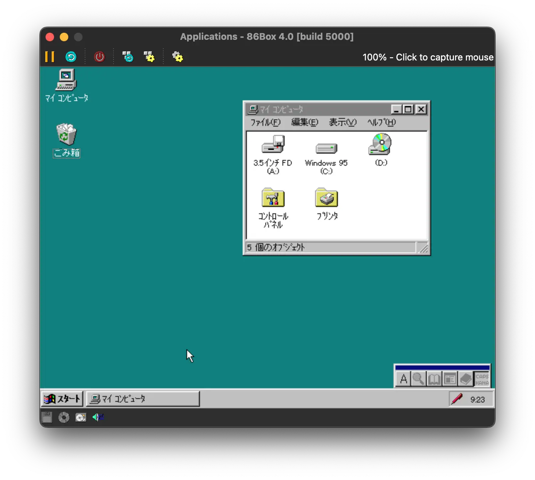Click the スタート Start button
The width and height of the screenshot is (535, 480).
62,399
